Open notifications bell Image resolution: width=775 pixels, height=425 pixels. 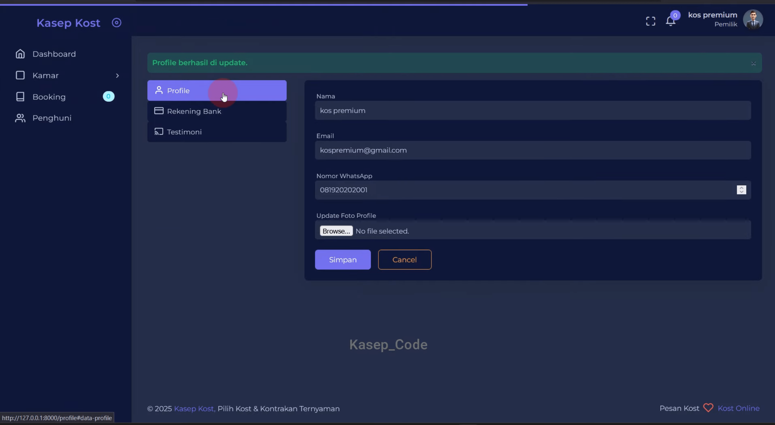[x=670, y=21]
